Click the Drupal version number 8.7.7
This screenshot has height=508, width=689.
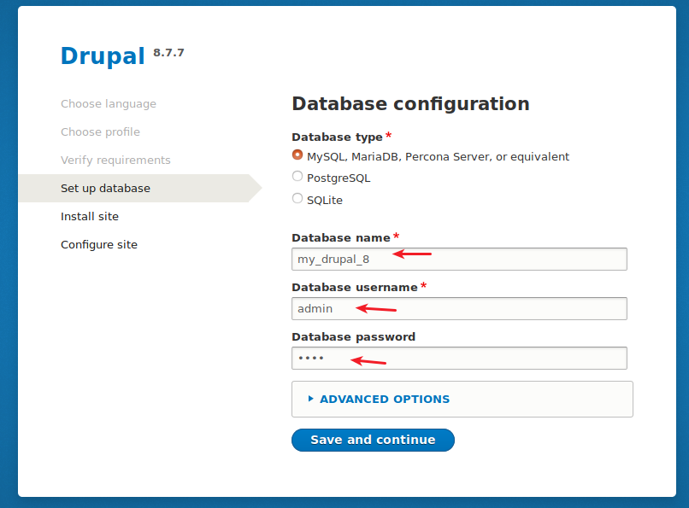click(169, 51)
